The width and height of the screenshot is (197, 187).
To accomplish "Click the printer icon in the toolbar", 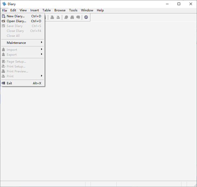I will click(58, 17).
